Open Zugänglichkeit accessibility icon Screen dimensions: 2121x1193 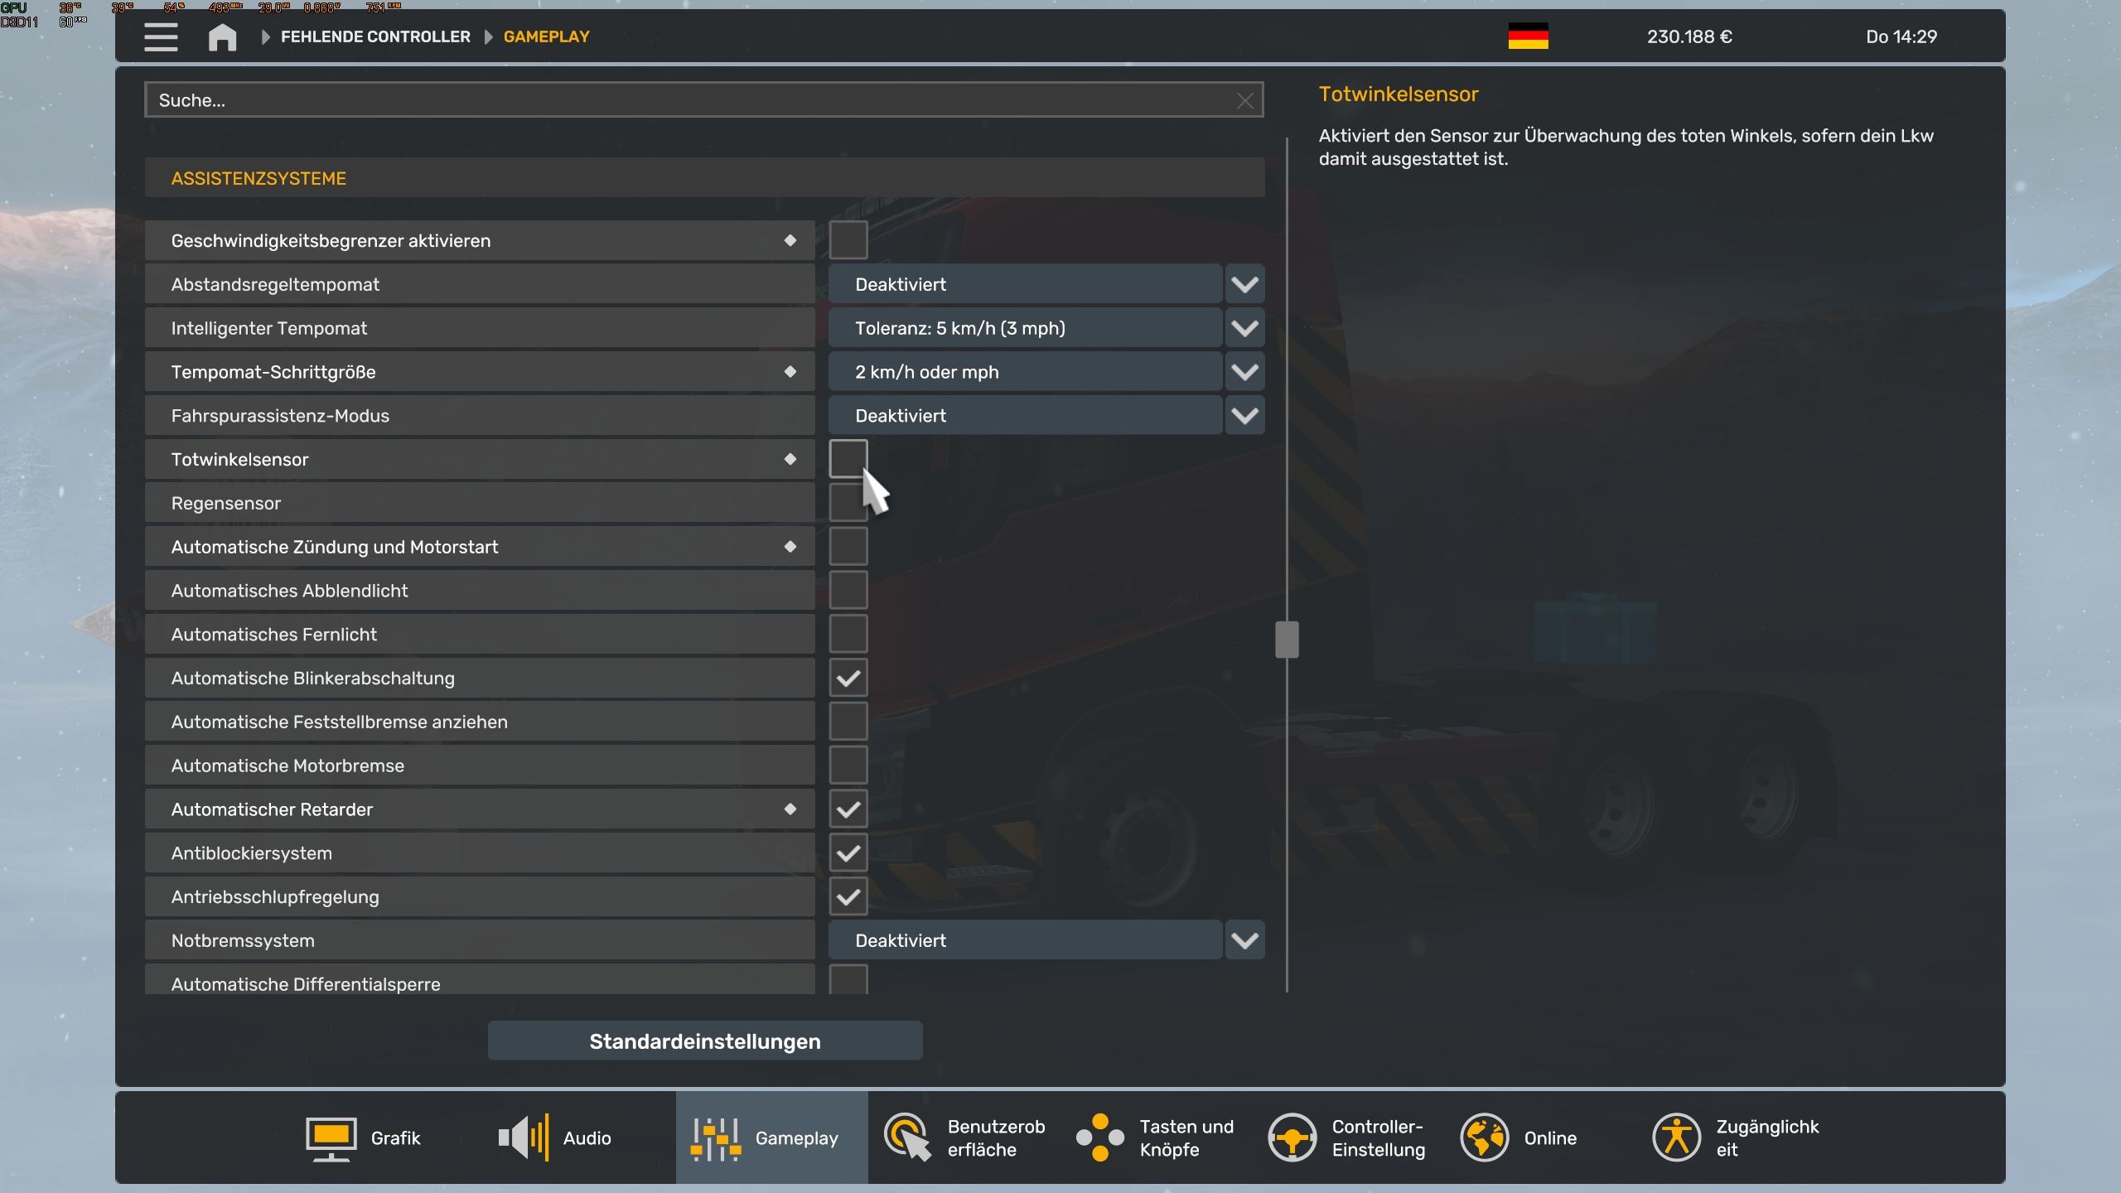(x=1676, y=1137)
